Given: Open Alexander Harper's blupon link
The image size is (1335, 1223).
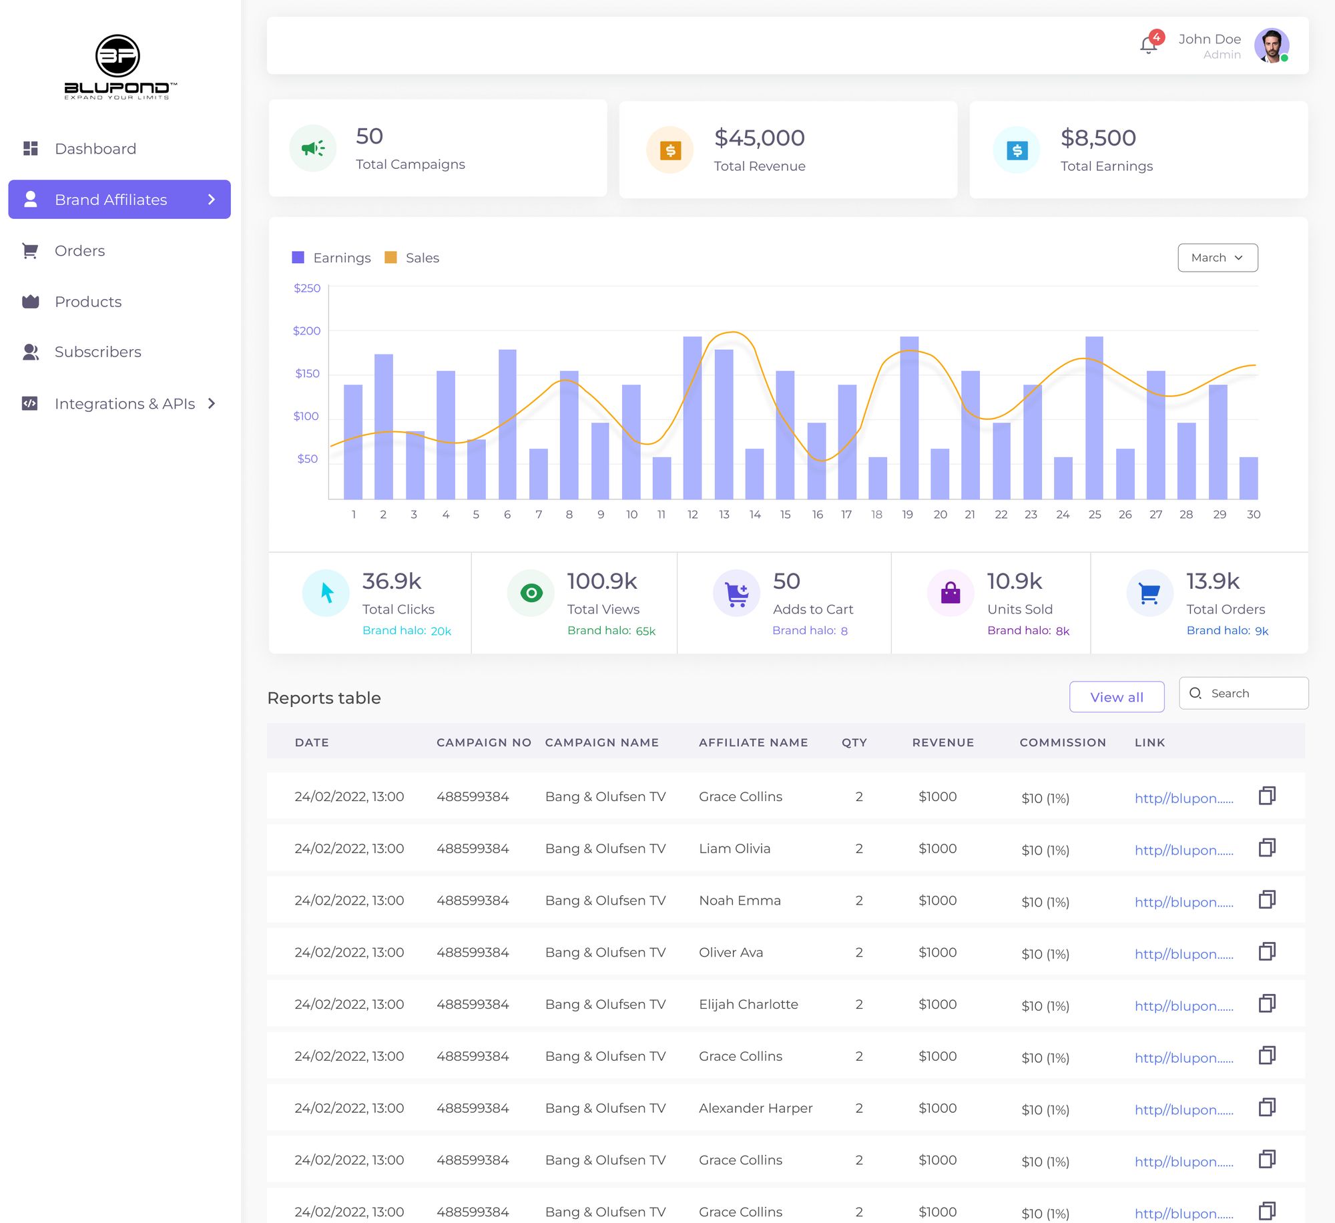Looking at the screenshot, I should click(x=1183, y=1110).
